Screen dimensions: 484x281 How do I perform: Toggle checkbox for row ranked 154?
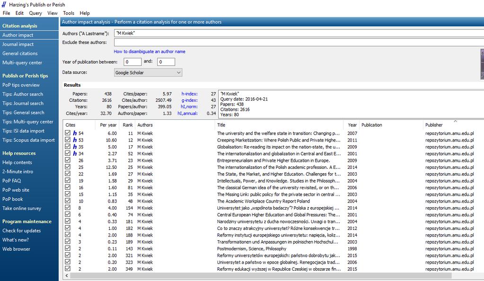68,208
